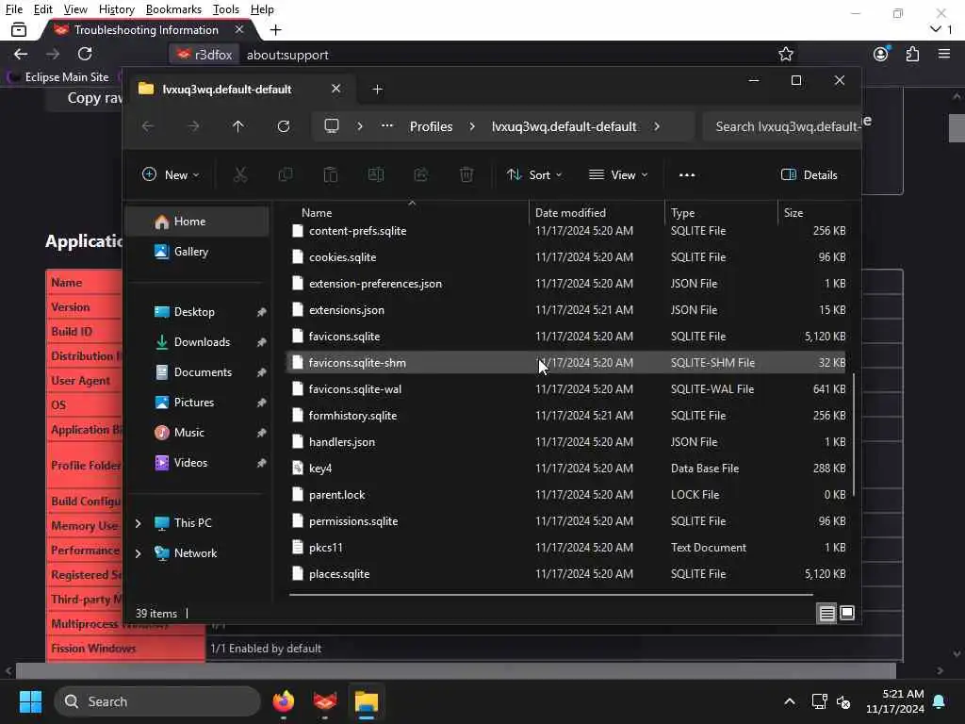Click the Share icon in Explorer toolbar

421,174
